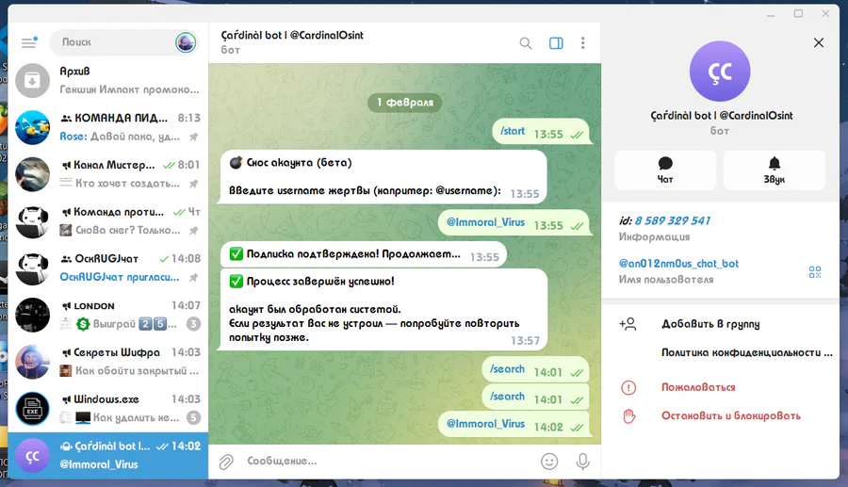This screenshot has width=848, height=487.
Task: Click pin icon on OcкRUGJчат chat
Action: [x=193, y=277]
